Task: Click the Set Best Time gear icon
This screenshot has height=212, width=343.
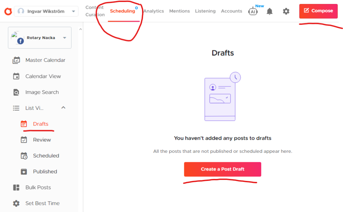Action: [16, 203]
